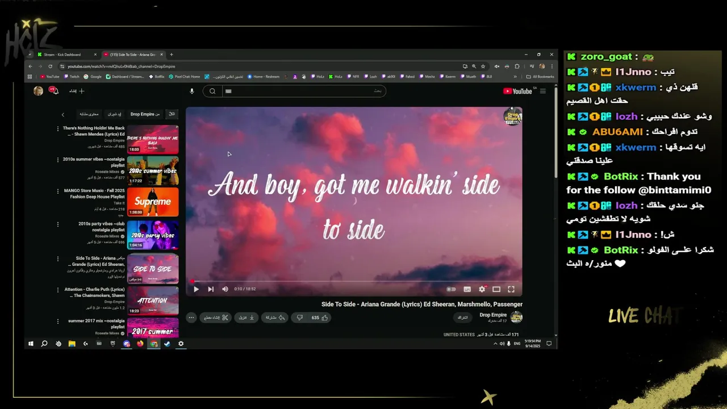Open Supreme MANGO Store Music thumbnail
This screenshot has width=727, height=409.
[x=153, y=202]
